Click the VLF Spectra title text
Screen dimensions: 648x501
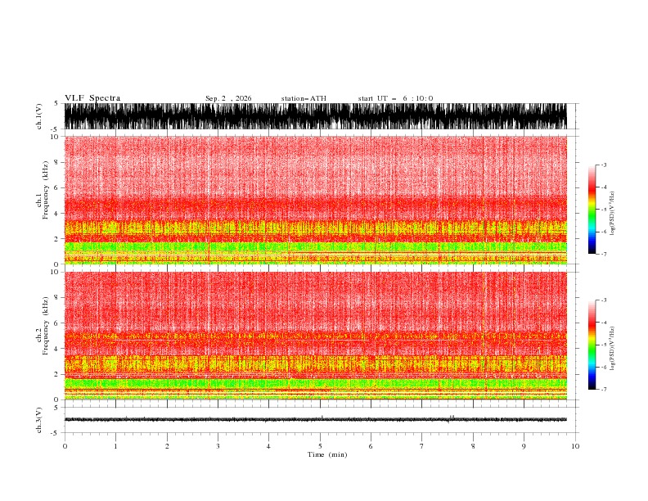(x=92, y=98)
